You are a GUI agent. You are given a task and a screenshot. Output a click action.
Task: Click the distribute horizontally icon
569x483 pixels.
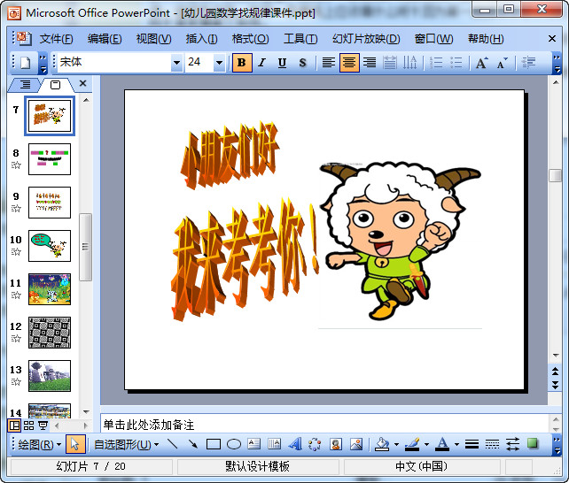(x=390, y=63)
